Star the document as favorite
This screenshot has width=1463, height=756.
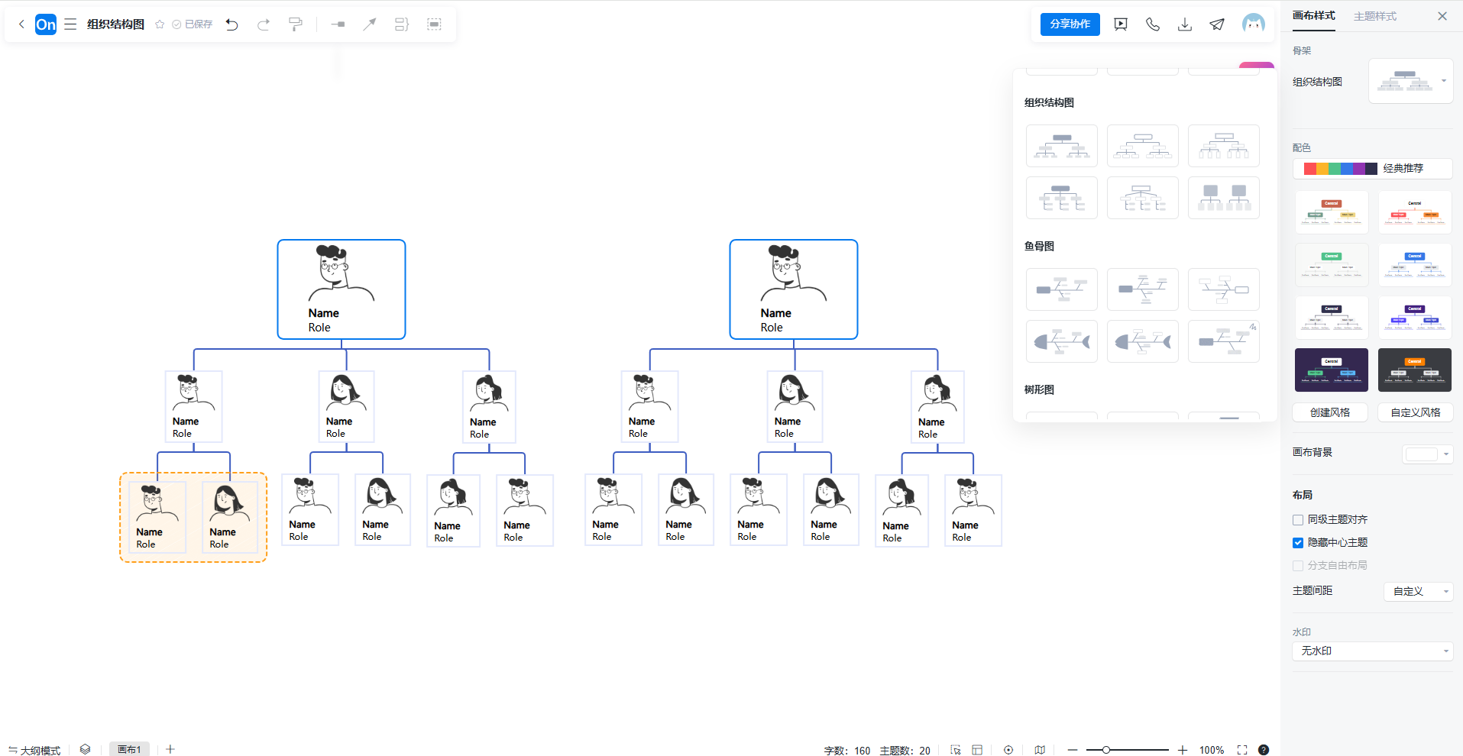pyautogui.click(x=160, y=24)
